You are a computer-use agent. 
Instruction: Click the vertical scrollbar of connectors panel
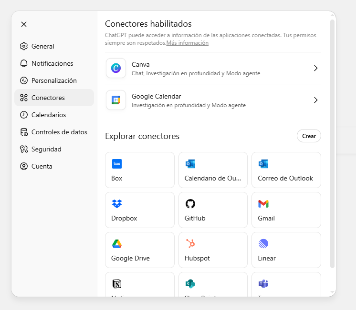tap(332, 143)
